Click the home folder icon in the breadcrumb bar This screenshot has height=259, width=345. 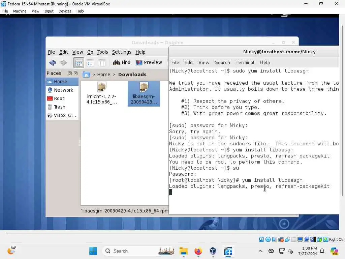coord(86,75)
